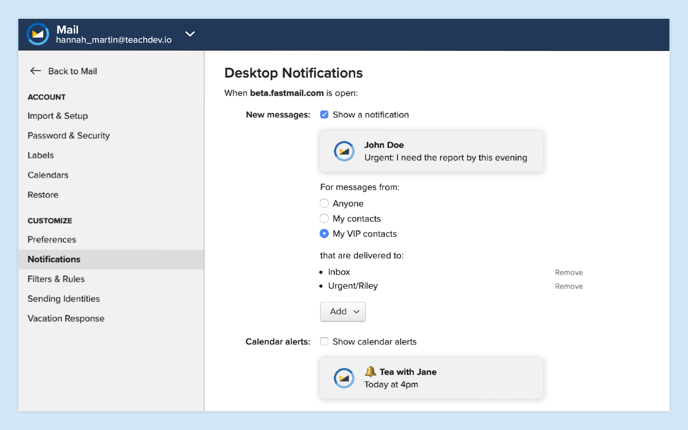Viewport: 688px width, 430px height.
Task: Select the My contacts radio option
Action: (324, 218)
